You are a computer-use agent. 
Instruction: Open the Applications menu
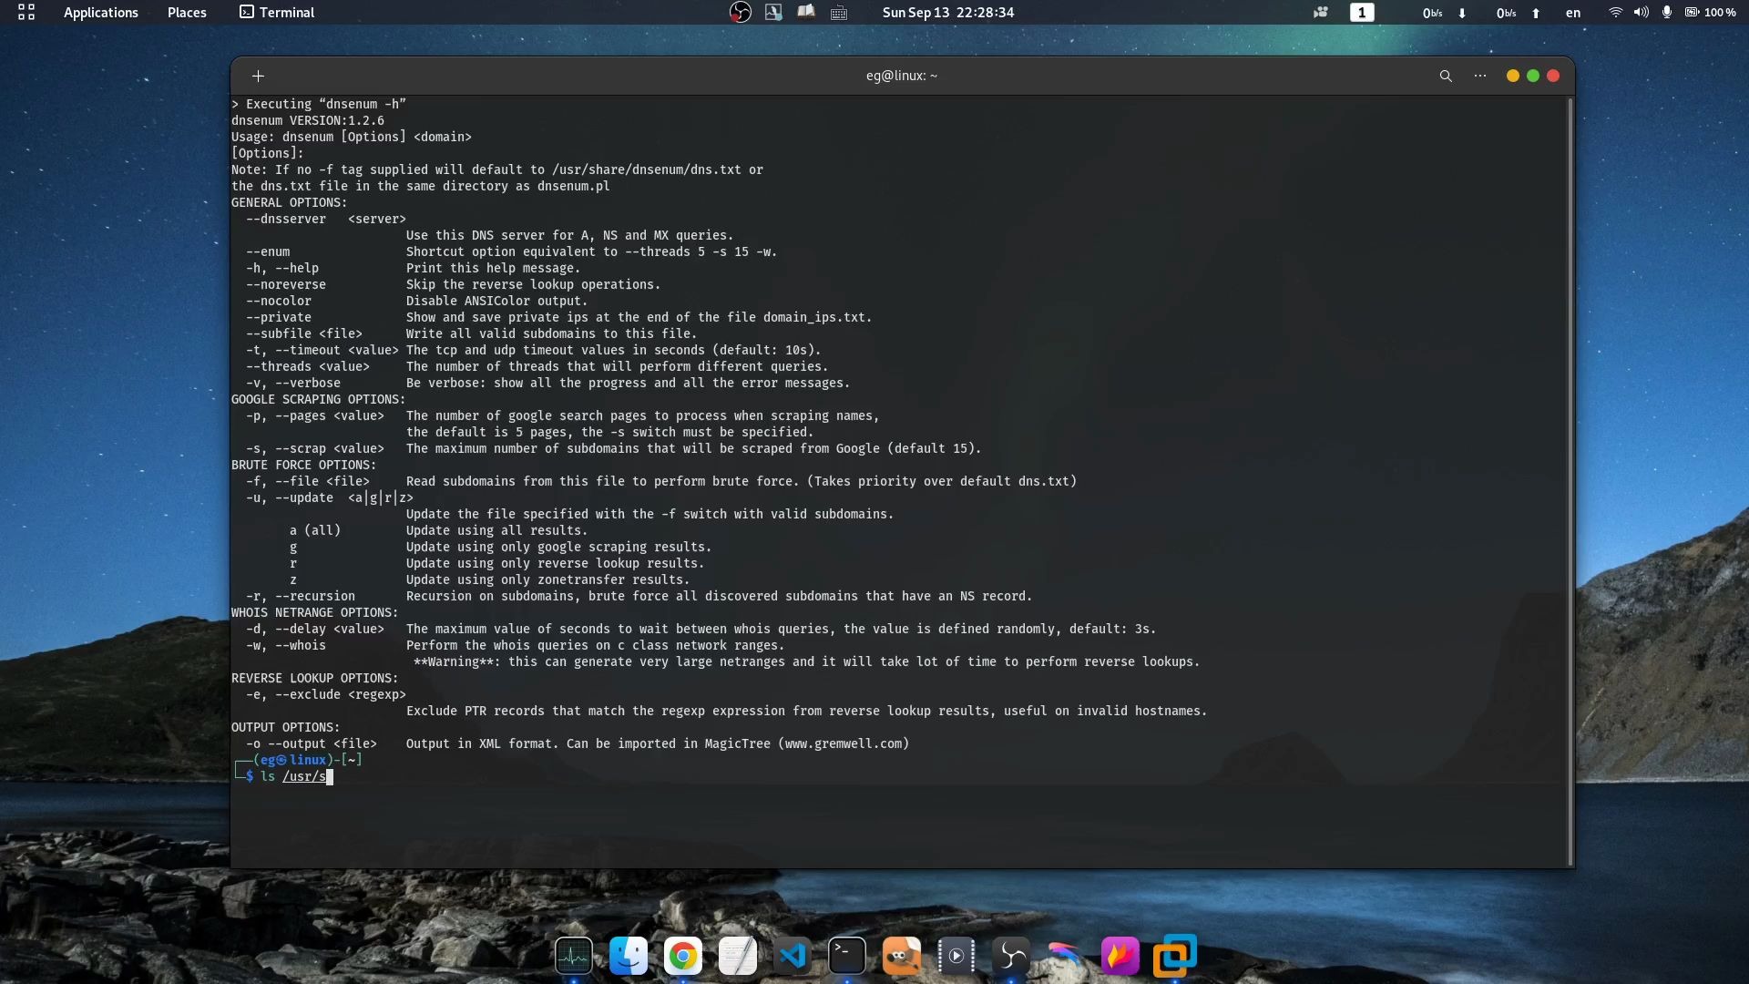click(101, 13)
